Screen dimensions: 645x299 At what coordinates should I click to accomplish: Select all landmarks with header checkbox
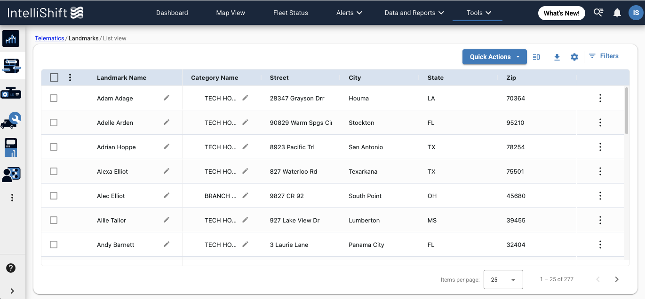point(54,77)
